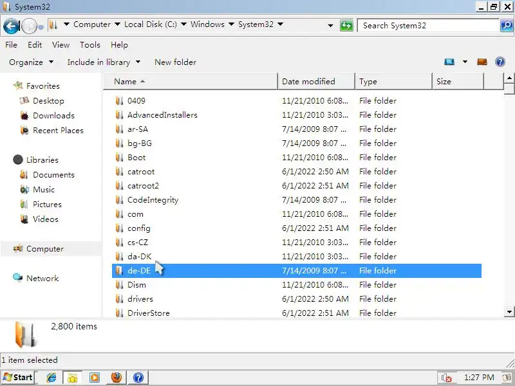Click the Back navigation arrow

[x=12, y=26]
